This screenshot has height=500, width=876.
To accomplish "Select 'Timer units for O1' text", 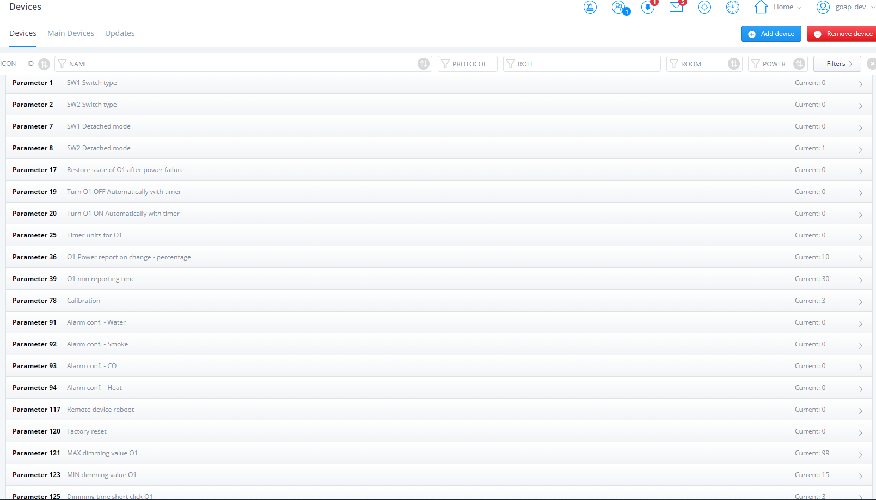I will pos(94,235).
